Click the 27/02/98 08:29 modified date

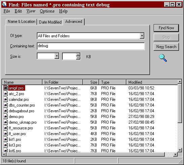click(141, 117)
